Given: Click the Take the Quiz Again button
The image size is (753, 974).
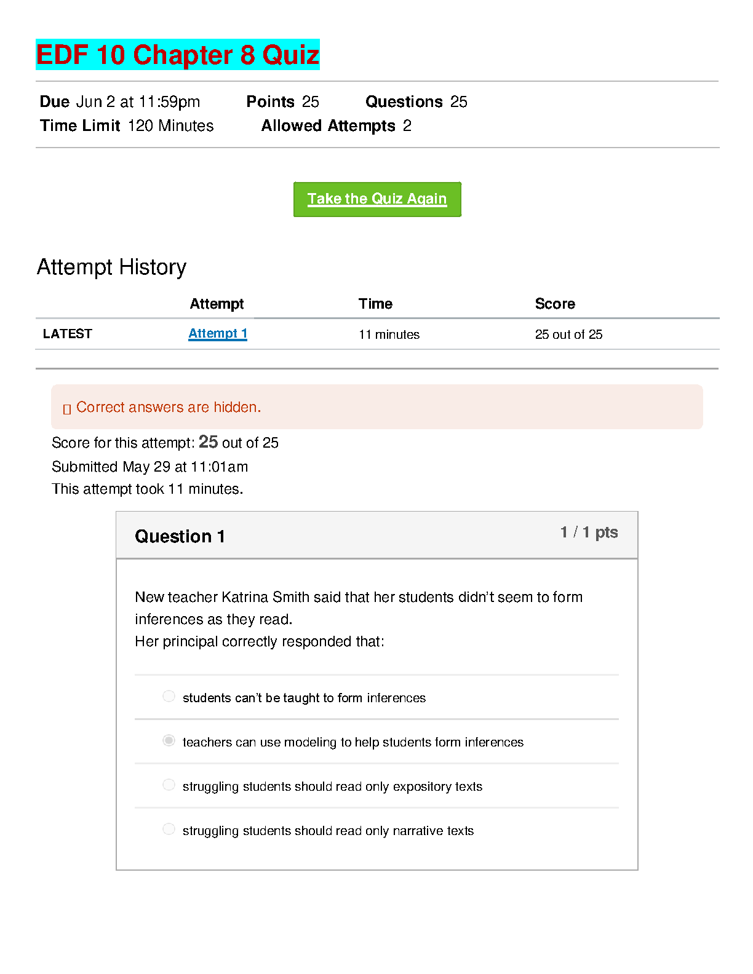Looking at the screenshot, I should point(377,199).
